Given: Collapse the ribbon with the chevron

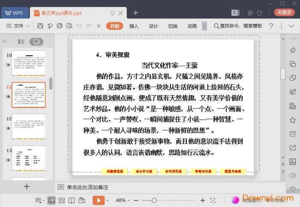Looking at the screenshot, I should [x=291, y=26].
